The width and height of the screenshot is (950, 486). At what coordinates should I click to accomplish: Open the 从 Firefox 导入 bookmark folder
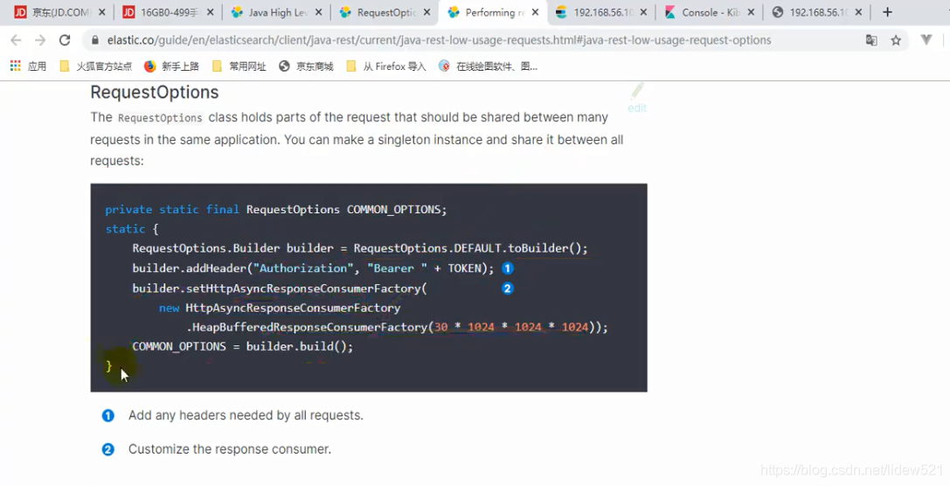coord(386,66)
